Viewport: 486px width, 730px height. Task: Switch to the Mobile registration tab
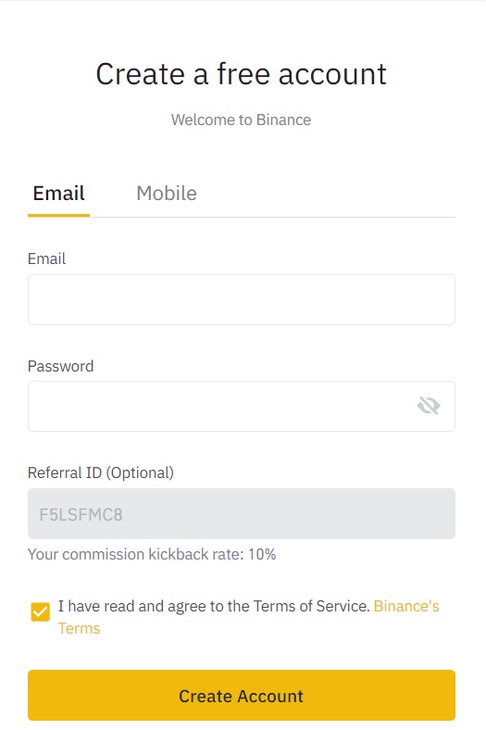pos(167,193)
